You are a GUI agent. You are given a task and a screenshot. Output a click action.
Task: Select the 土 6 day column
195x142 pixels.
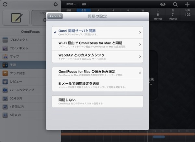click(x=158, y=15)
